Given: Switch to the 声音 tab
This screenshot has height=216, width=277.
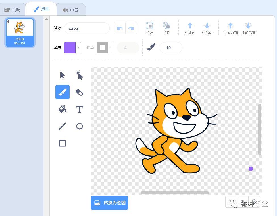Looking at the screenshot, I should [70, 10].
